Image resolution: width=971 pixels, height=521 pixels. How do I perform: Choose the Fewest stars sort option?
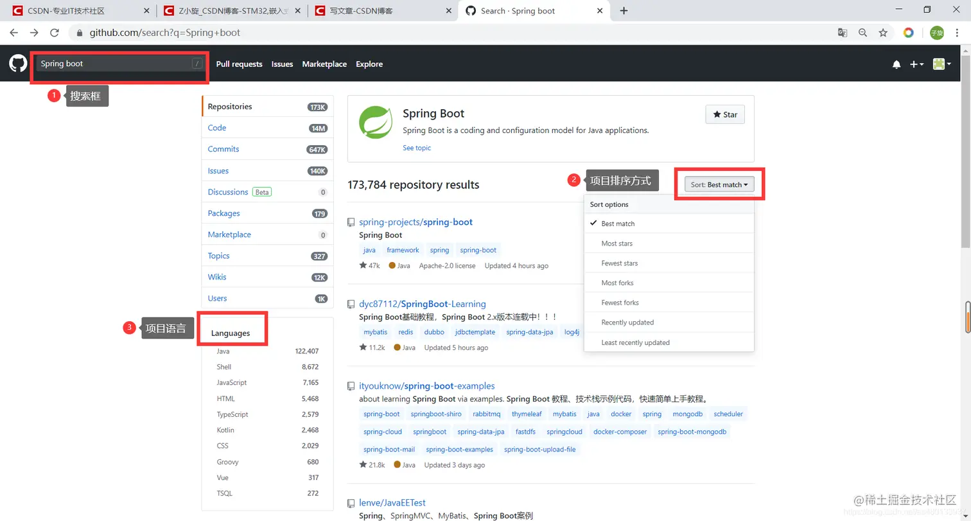[x=669, y=263]
